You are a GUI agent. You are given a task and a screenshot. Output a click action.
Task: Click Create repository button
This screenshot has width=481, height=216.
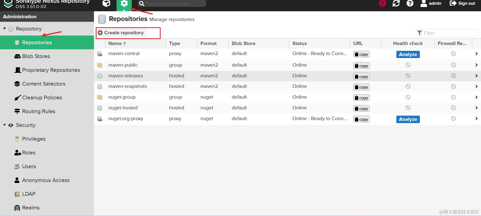pyautogui.click(x=121, y=33)
